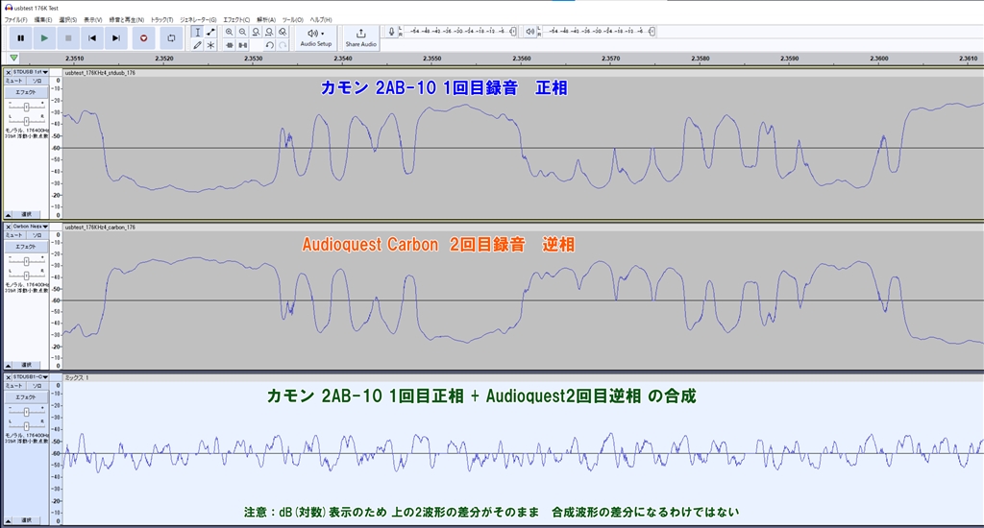Close the ミックス 1 mix track
The width and height of the screenshot is (984, 528).
pos(8,377)
